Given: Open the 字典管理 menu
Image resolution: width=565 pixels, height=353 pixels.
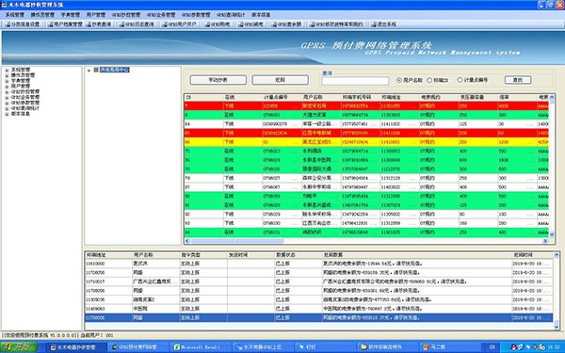Looking at the screenshot, I should (71, 15).
